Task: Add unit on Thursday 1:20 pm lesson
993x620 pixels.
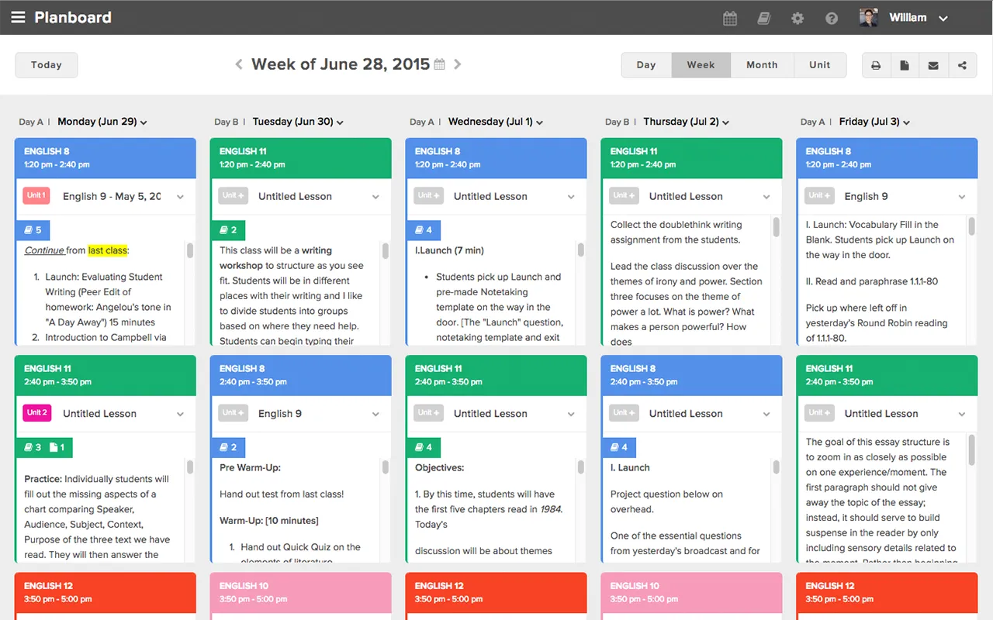Action: tap(624, 195)
